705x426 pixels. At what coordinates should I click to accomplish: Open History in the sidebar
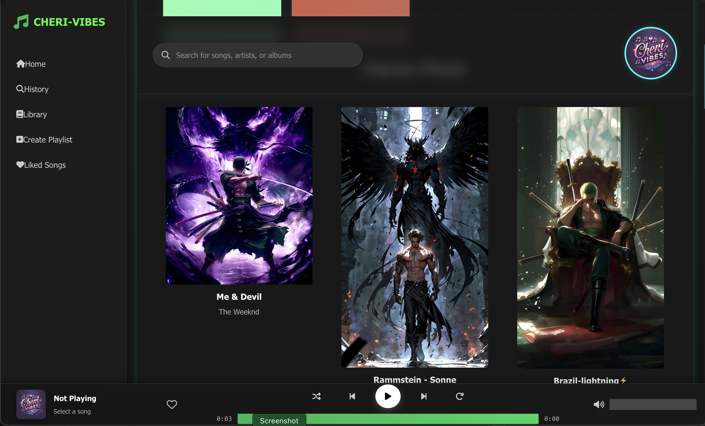coord(32,89)
